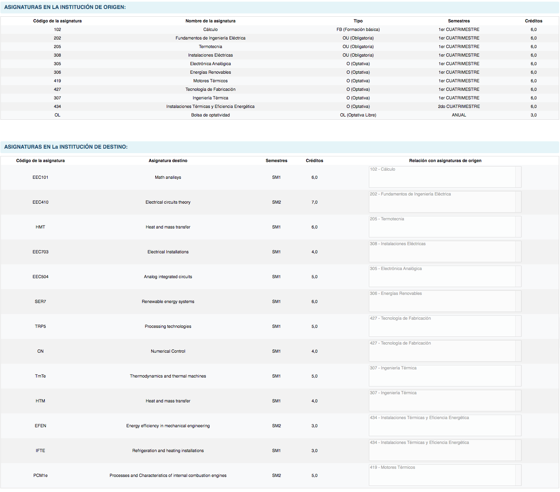
Task: Select '305 - Electrónica Analógica' list entry
Action: click(396, 269)
